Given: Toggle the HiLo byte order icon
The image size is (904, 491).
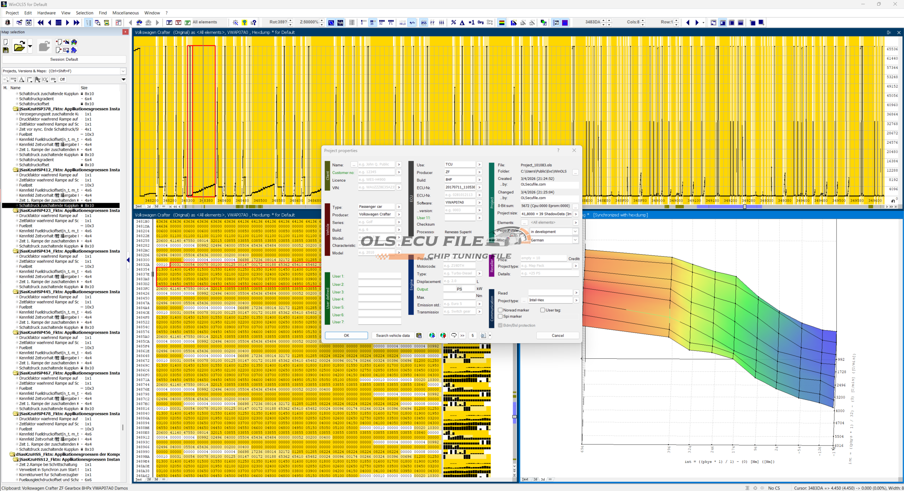Looking at the screenshot, I should (403, 23).
